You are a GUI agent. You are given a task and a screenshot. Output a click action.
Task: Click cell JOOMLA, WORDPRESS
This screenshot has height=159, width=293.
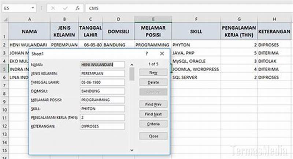tap(196, 69)
